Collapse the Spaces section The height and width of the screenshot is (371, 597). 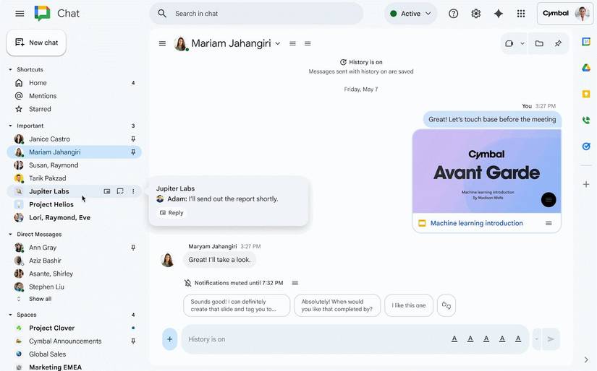10,315
